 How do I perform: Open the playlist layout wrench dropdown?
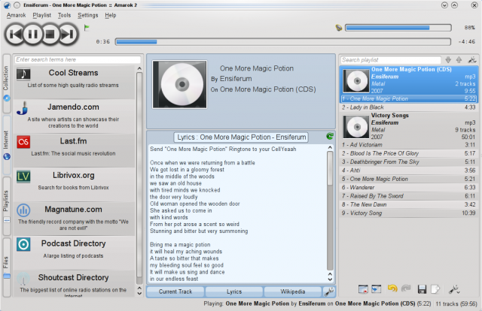click(455, 288)
